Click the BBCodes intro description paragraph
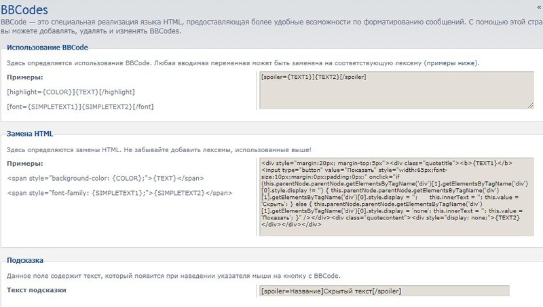The image size is (543, 307). pos(271,28)
